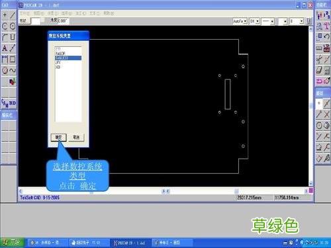The width and height of the screenshot is (331, 248).
Task: Select the point drawing tool
Action: pyautogui.click(x=5, y=15)
